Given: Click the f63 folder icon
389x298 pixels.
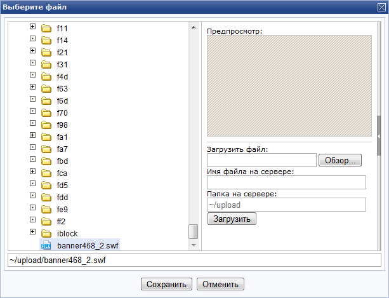Looking at the screenshot, I should (46, 89).
